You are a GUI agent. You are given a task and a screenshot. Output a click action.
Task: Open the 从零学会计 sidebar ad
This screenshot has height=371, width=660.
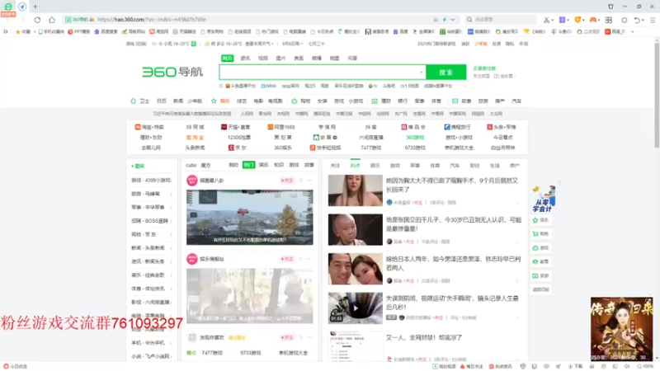543,199
